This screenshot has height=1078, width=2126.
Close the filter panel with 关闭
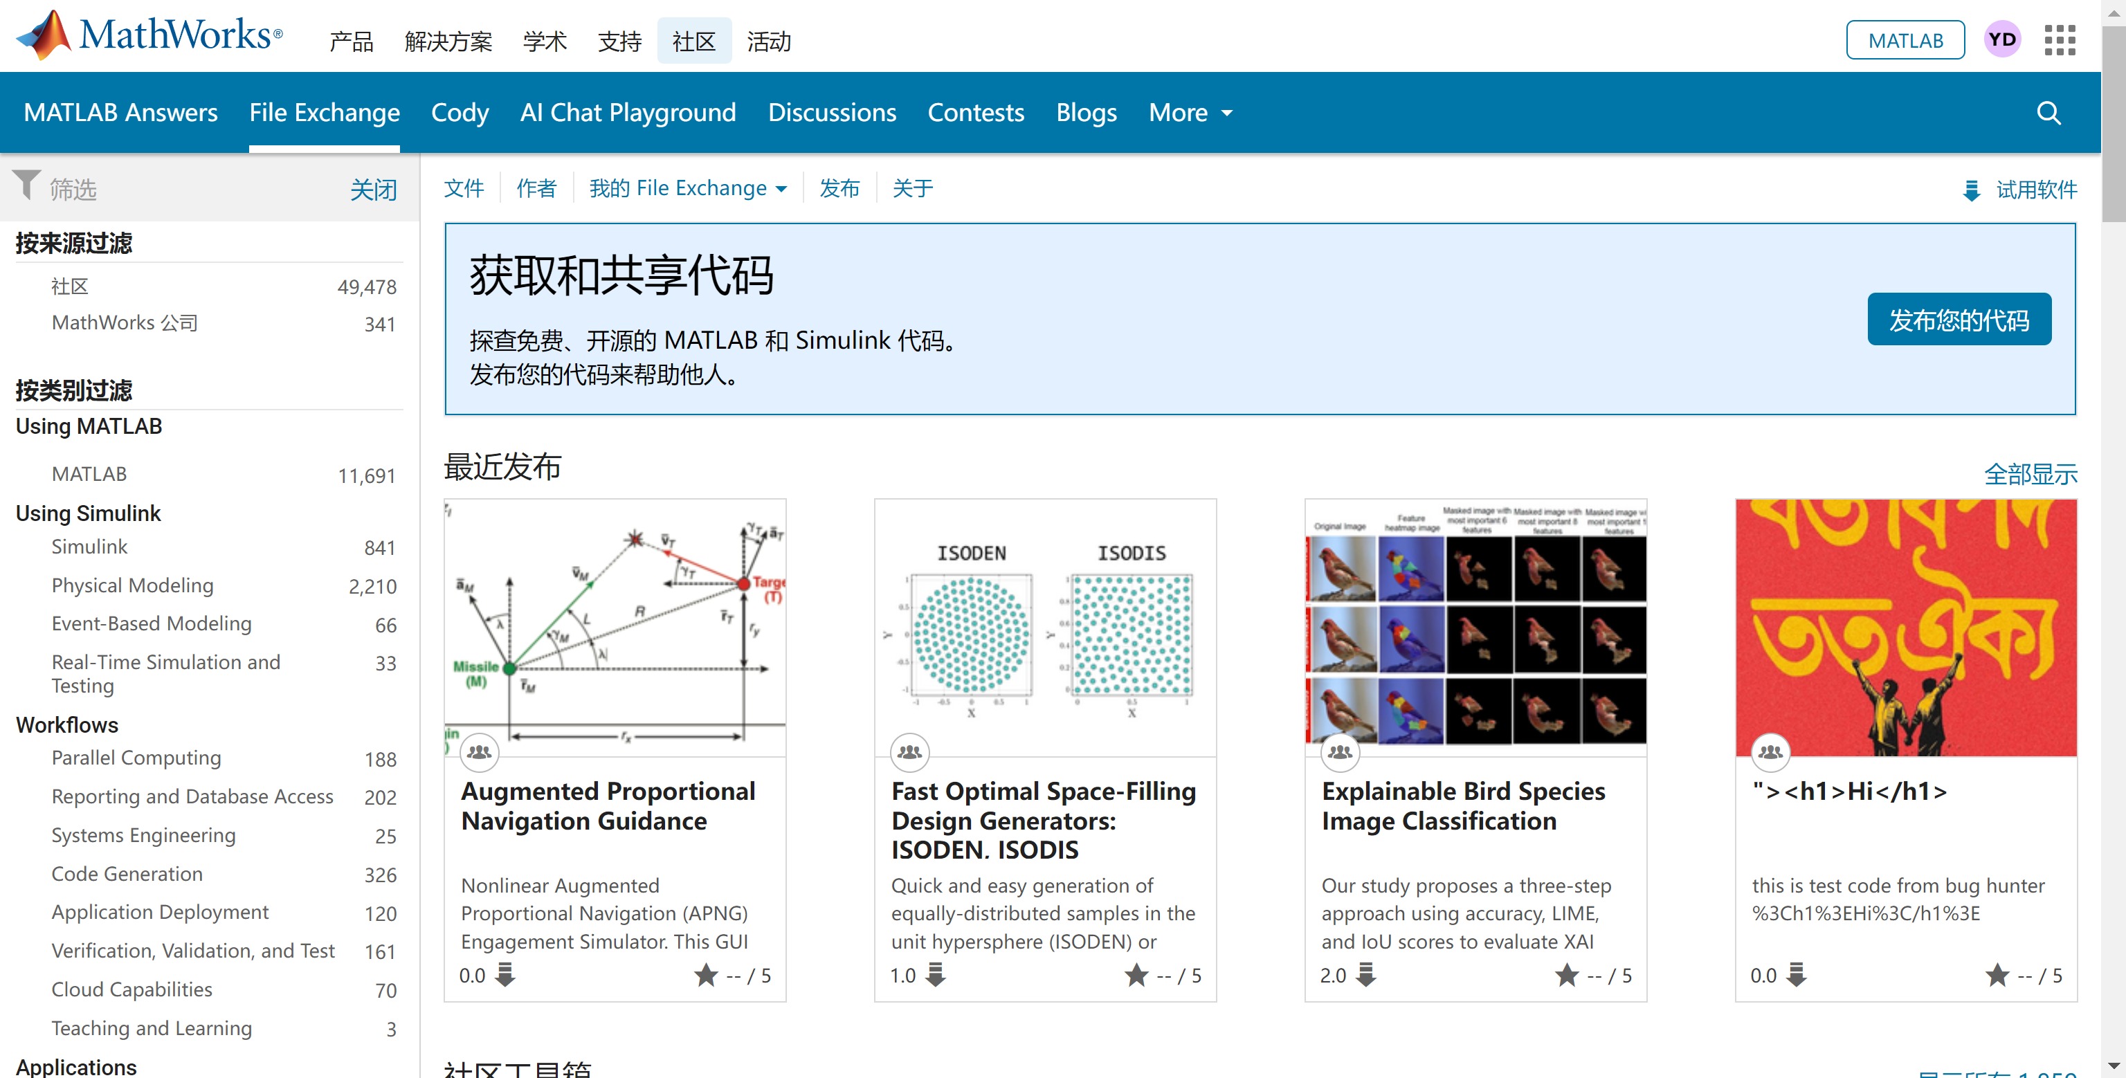pyautogui.click(x=373, y=190)
